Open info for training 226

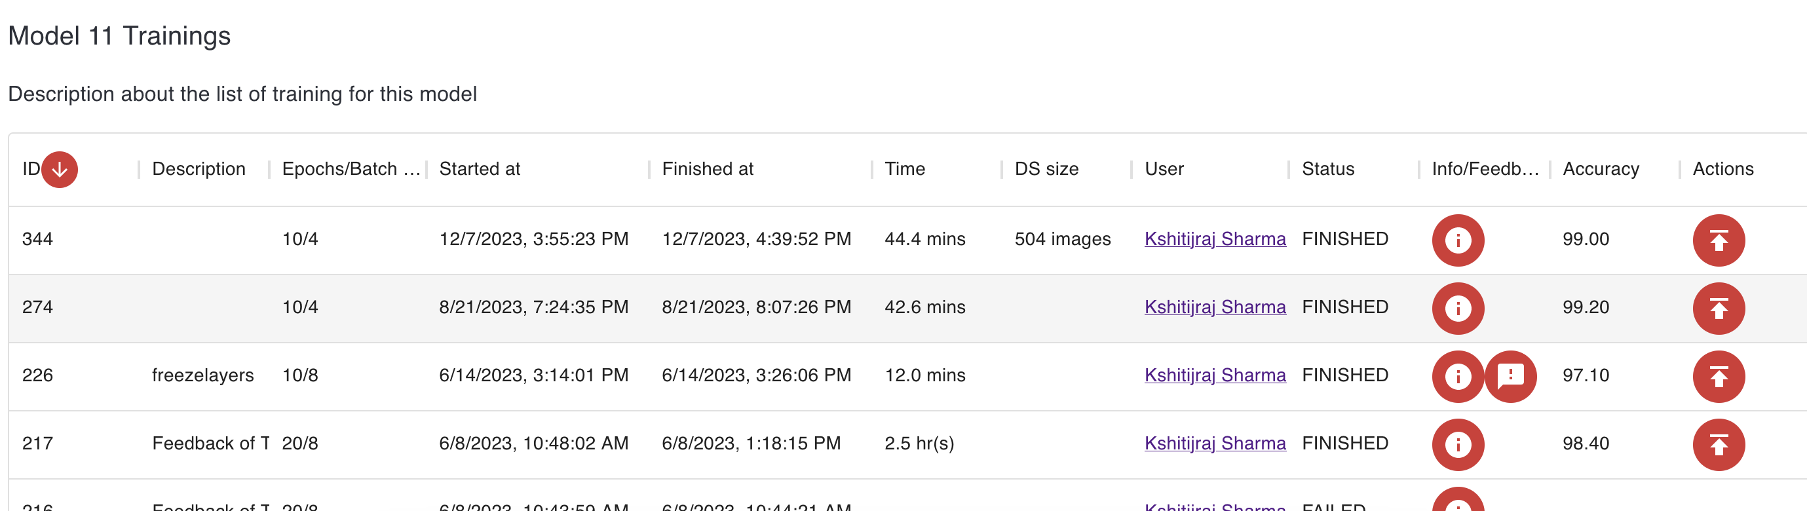(1457, 377)
